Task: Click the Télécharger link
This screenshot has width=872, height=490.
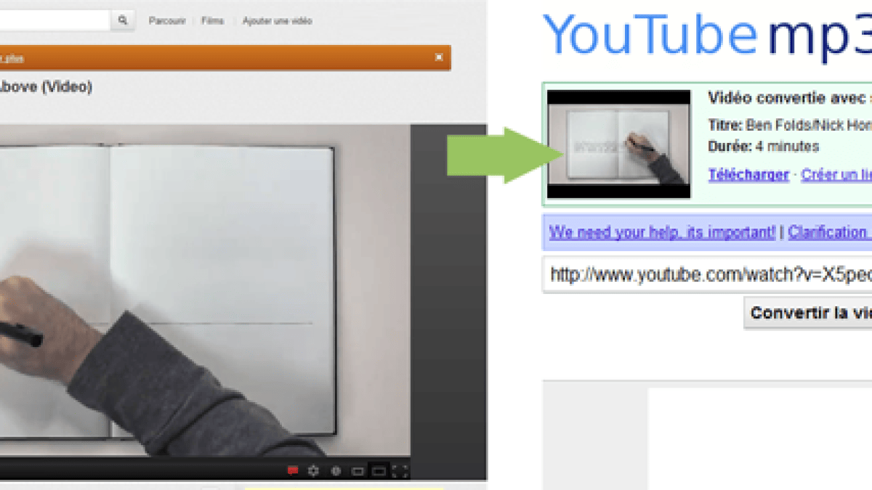Action: tap(748, 174)
